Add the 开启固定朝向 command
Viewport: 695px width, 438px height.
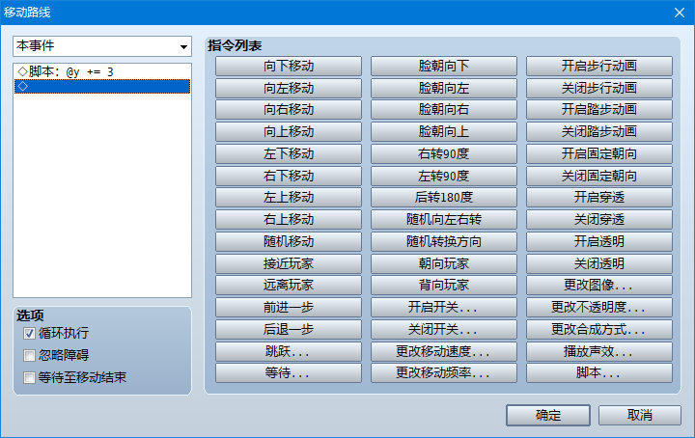[599, 153]
